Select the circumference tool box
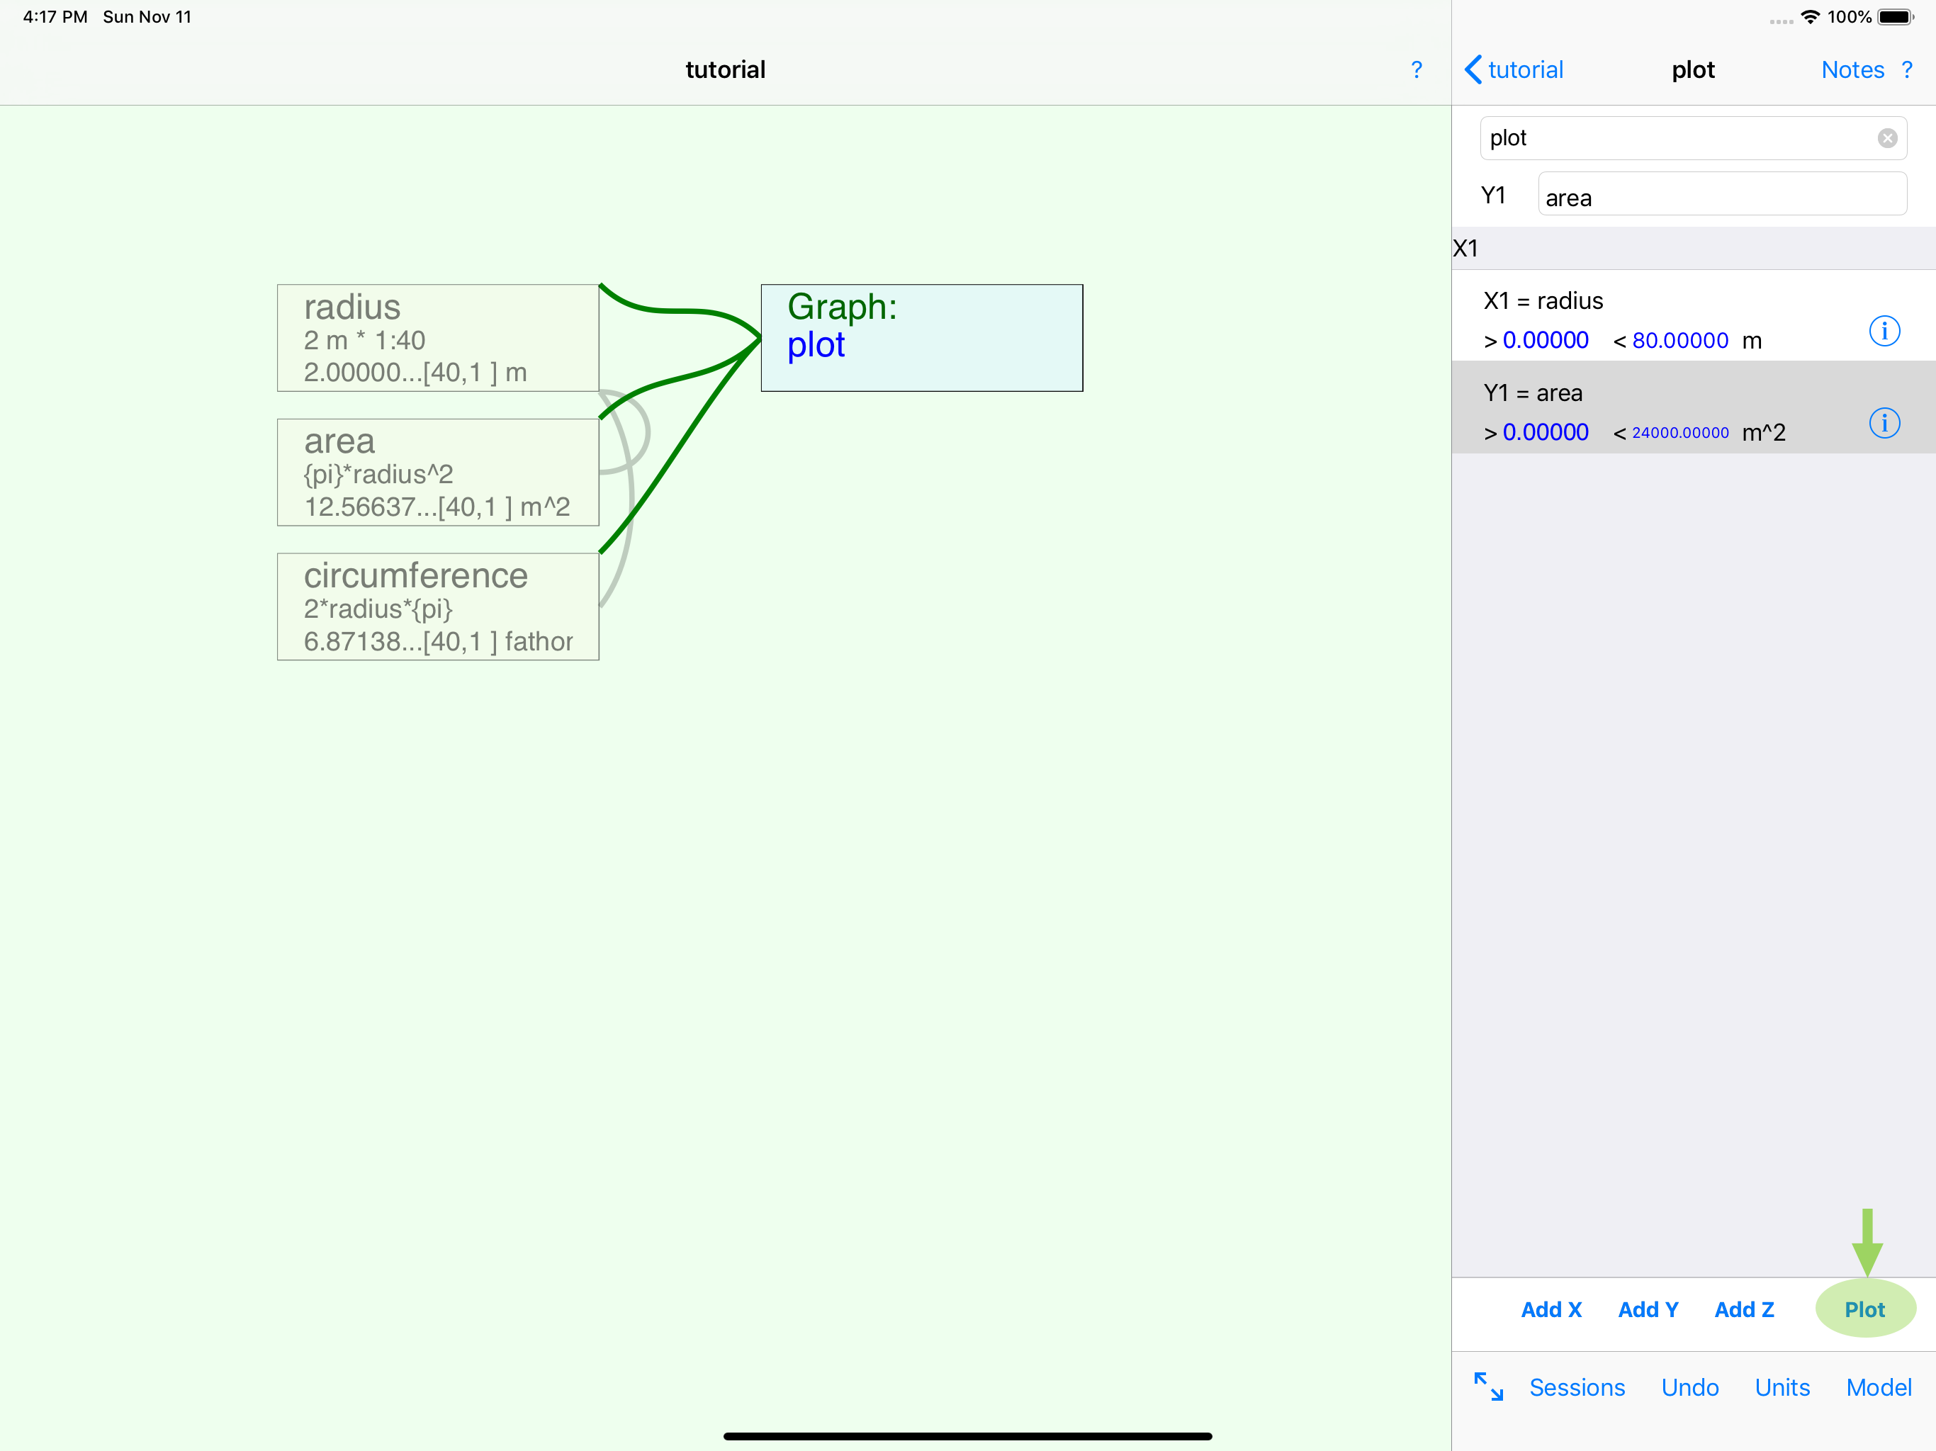 tap(438, 606)
